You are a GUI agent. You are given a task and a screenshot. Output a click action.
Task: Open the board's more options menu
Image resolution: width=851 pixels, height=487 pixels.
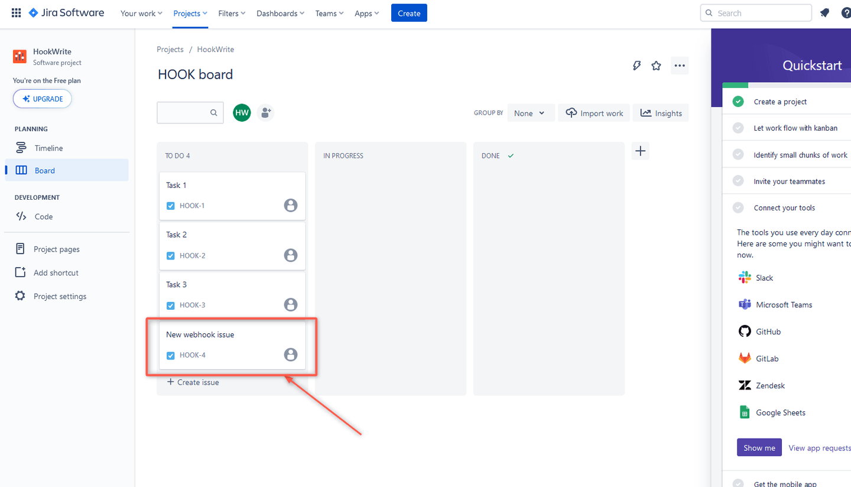click(679, 66)
